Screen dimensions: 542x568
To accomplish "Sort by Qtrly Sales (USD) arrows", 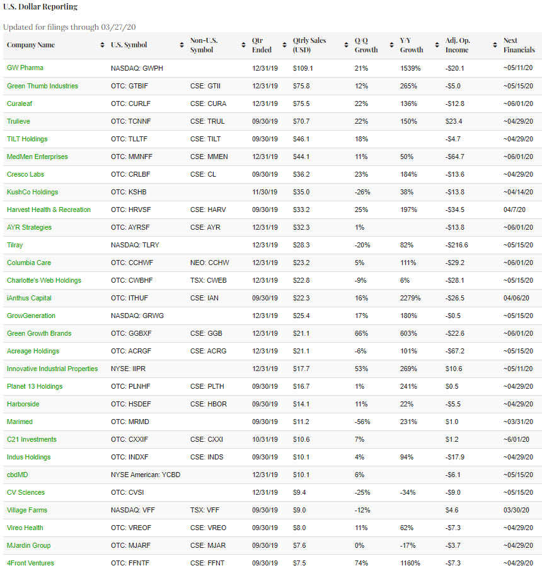I will (x=346, y=45).
